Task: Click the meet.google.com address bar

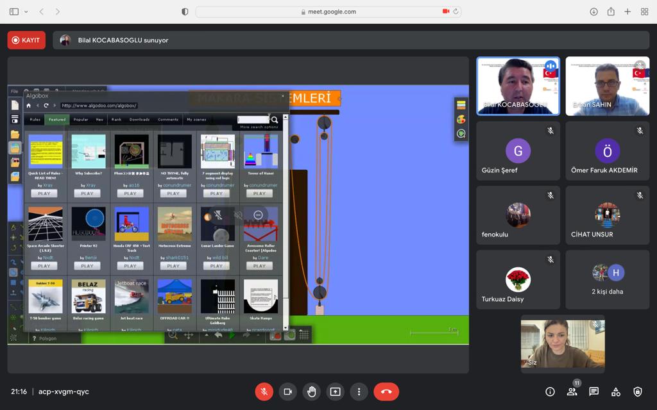Action: (x=328, y=12)
